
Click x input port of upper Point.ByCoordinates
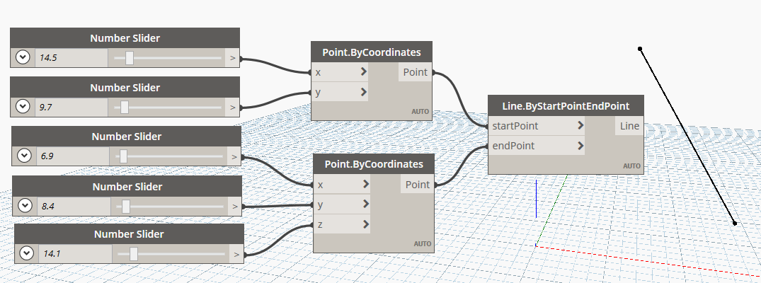point(339,72)
